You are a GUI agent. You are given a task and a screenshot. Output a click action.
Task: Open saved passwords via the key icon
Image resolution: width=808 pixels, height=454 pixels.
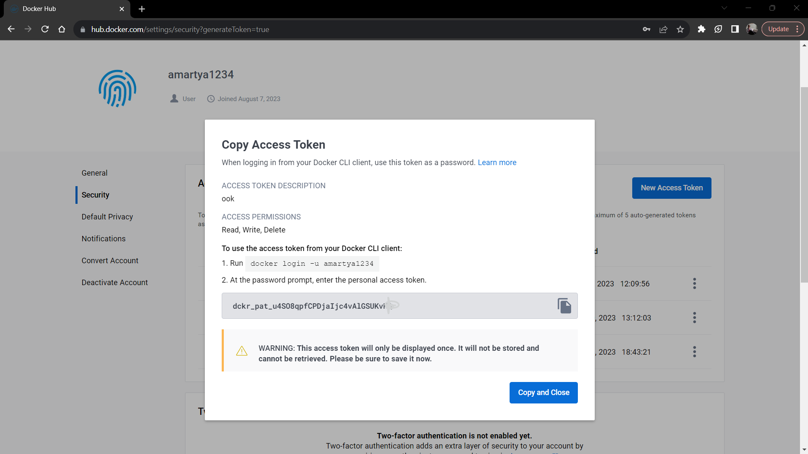tap(646, 29)
